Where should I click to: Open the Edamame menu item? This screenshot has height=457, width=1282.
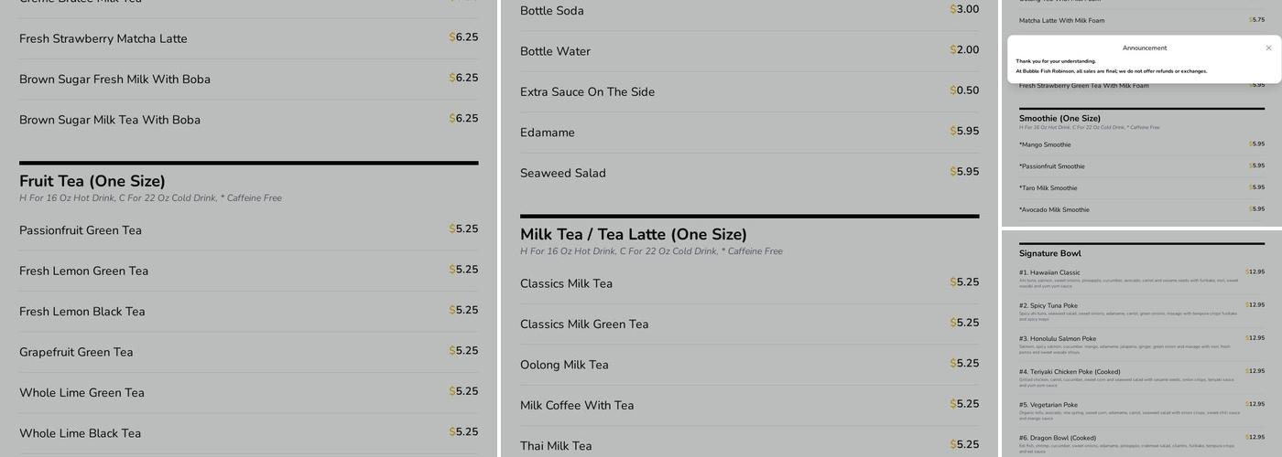[548, 133]
